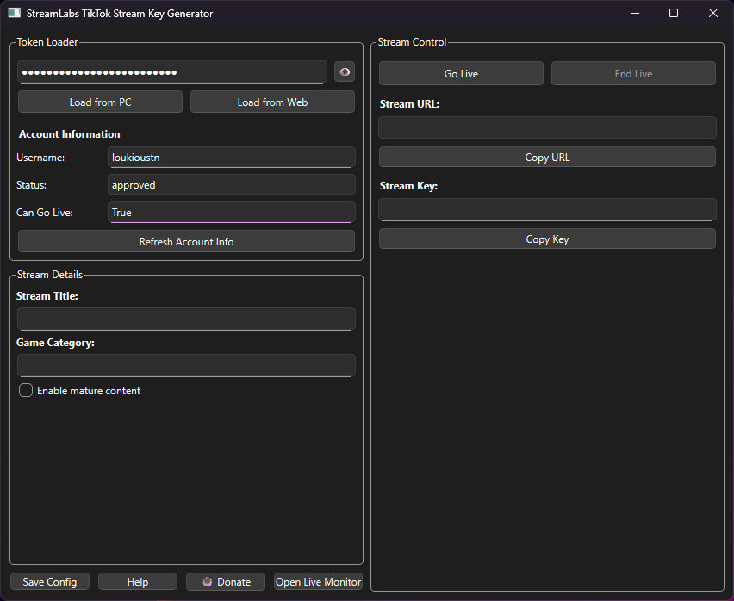This screenshot has width=734, height=601.
Task: Click the Stream Key: label
Action: click(x=408, y=186)
